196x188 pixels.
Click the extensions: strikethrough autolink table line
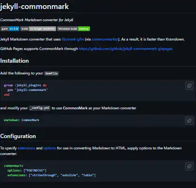pyautogui.click(x=51, y=175)
